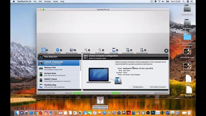Remove Partition Map from the queue
This screenshot has height=116, width=206.
coord(117,50)
